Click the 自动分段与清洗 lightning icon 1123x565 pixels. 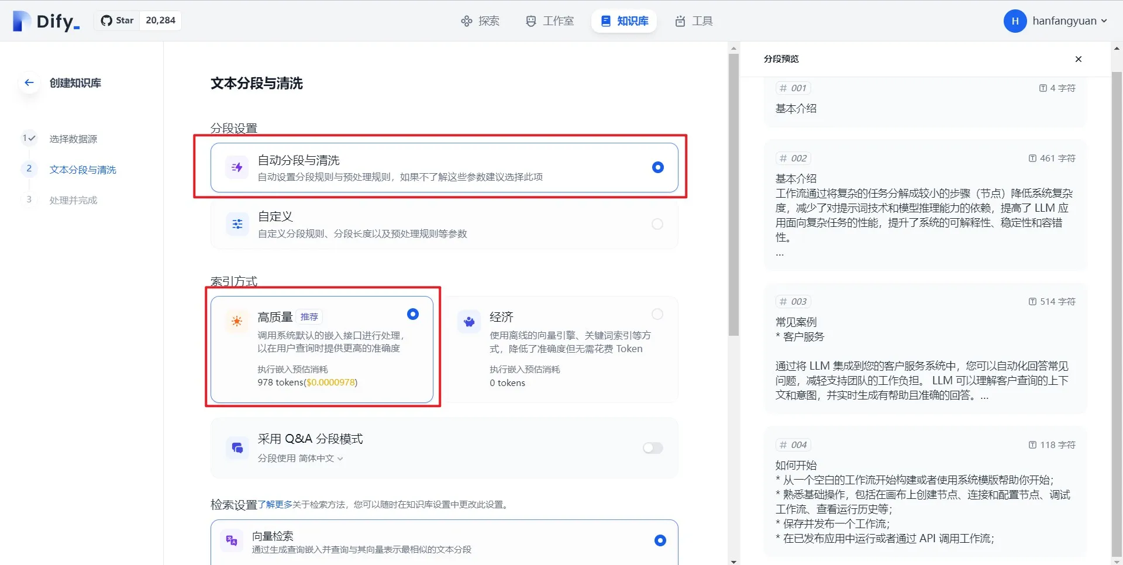[237, 167]
